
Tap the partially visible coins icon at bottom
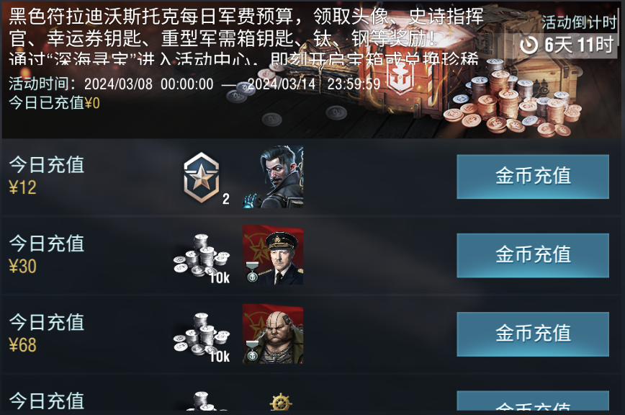202,401
